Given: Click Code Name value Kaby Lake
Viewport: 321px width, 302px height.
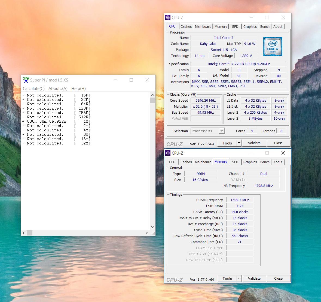Looking at the screenshot, I should [207, 44].
